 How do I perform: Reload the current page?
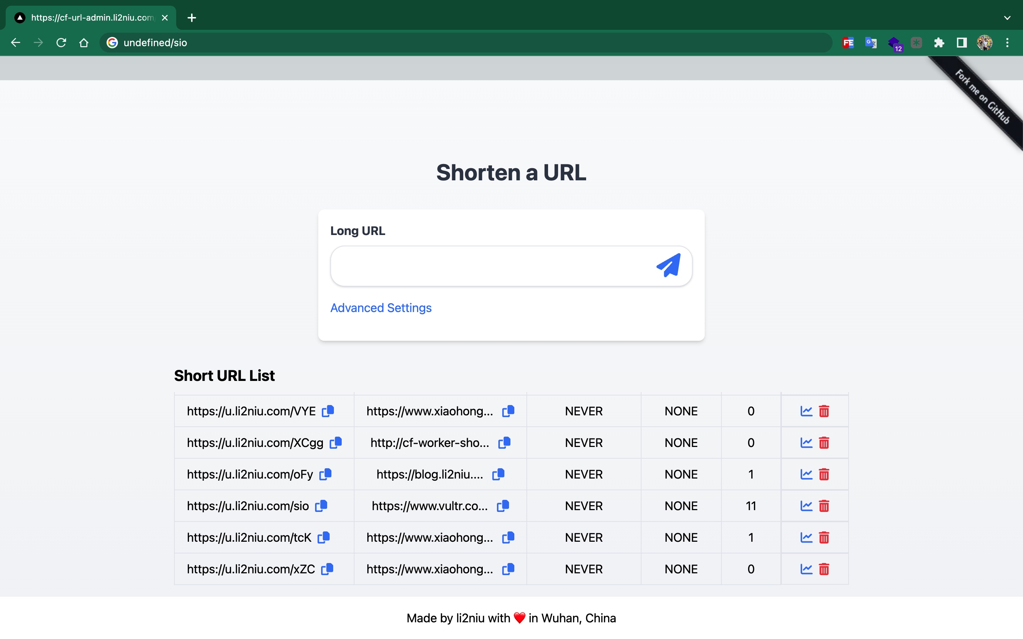coord(61,43)
